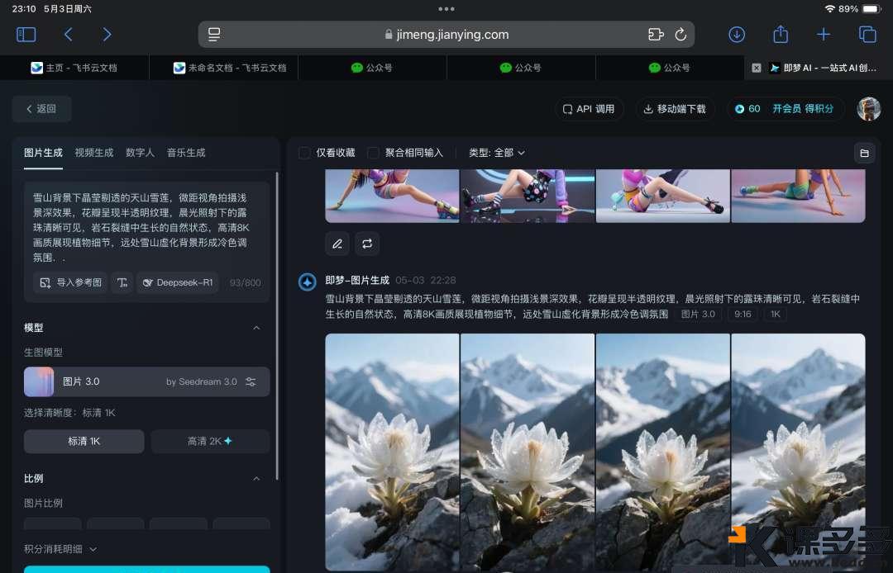This screenshot has width=893, height=573.
Task: Open the fourth snow lotus image
Action: [x=799, y=452]
